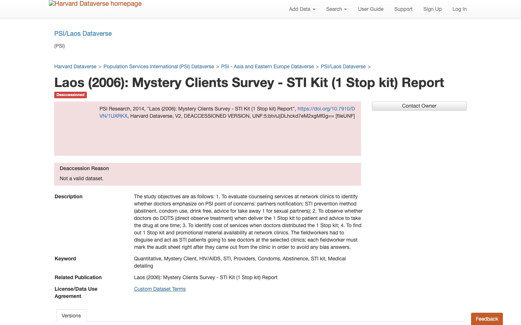Click the description paragraph about study objectives
The height and width of the screenshot is (325, 521).
pyautogui.click(x=248, y=222)
